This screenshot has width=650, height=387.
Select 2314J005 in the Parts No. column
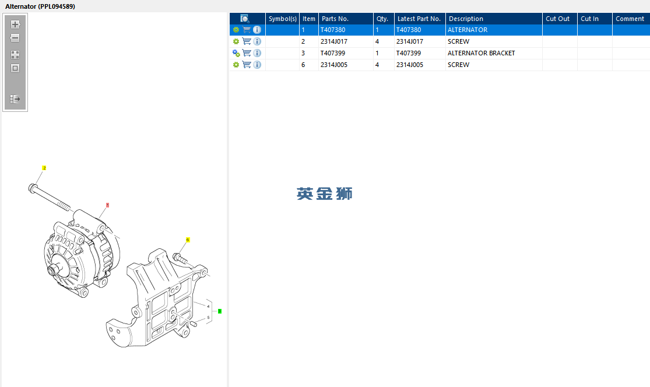[334, 65]
